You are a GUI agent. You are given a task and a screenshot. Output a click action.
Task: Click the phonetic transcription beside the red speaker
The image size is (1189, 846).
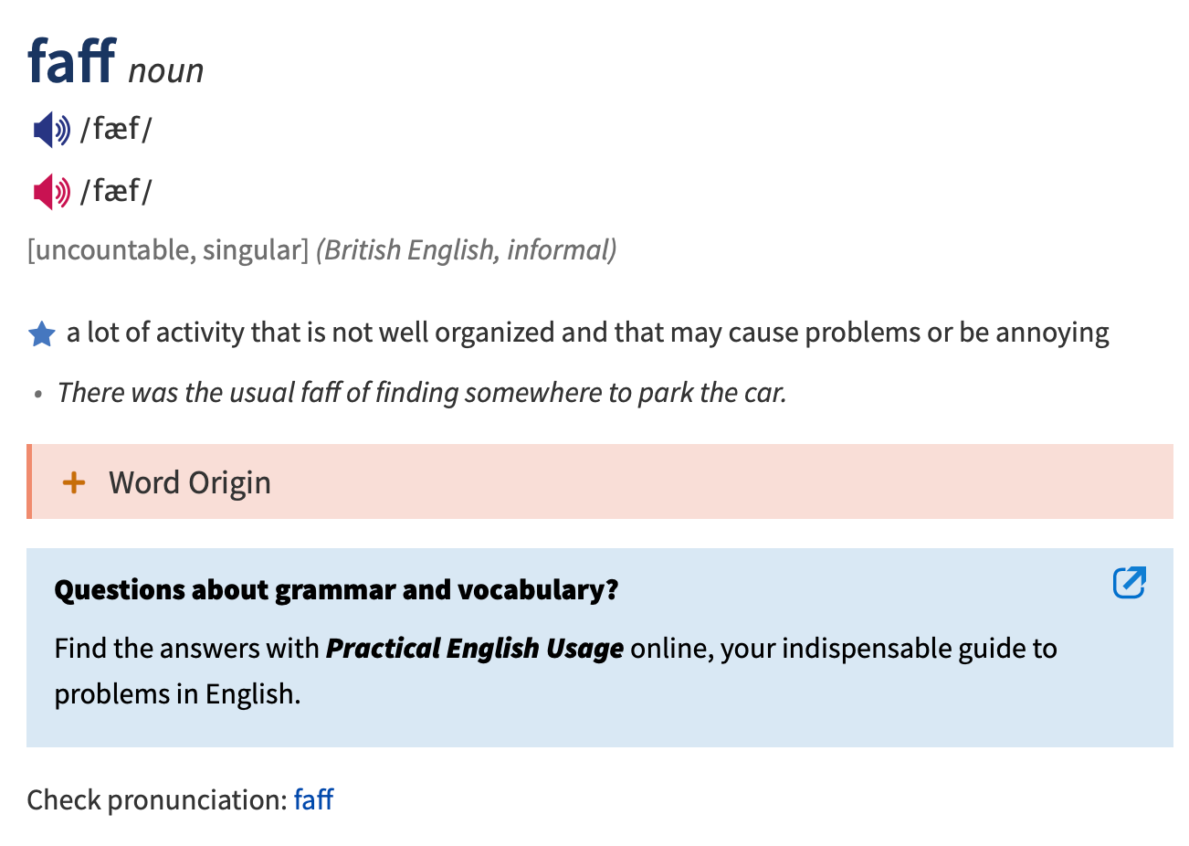[116, 191]
